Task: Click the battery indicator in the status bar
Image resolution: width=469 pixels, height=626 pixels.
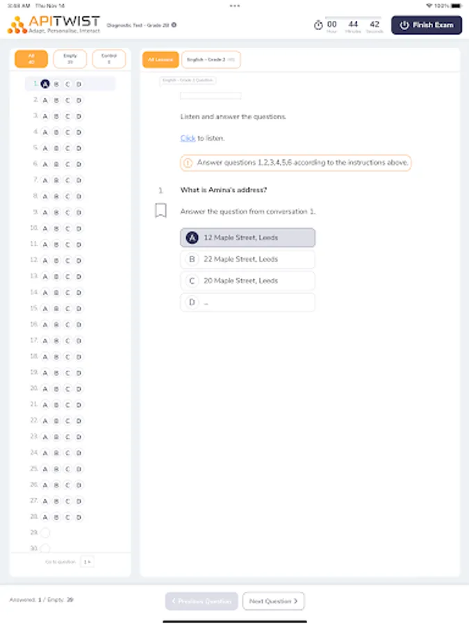Action: [x=458, y=5]
